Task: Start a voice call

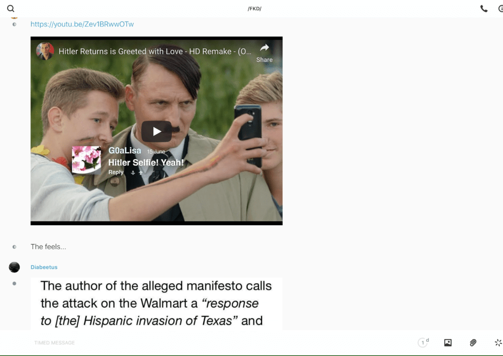Action: click(484, 9)
